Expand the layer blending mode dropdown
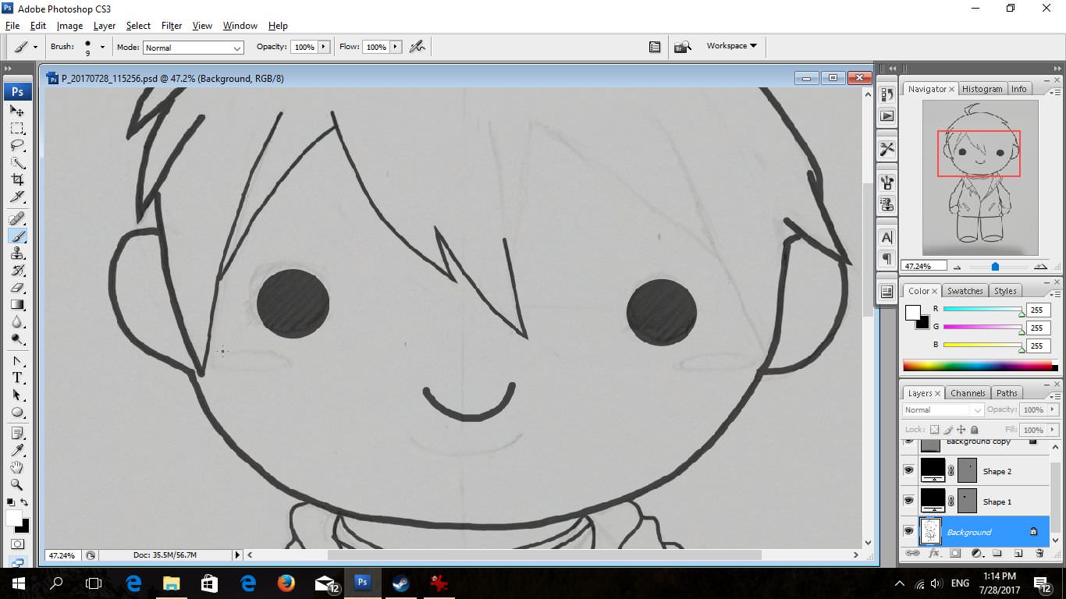 tap(943, 410)
